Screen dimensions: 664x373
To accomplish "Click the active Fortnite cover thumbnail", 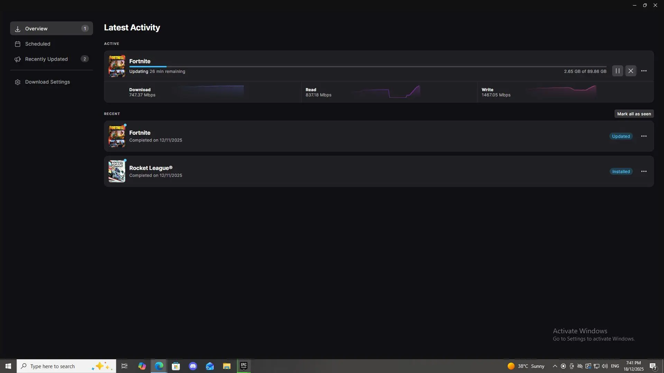I will [117, 66].
